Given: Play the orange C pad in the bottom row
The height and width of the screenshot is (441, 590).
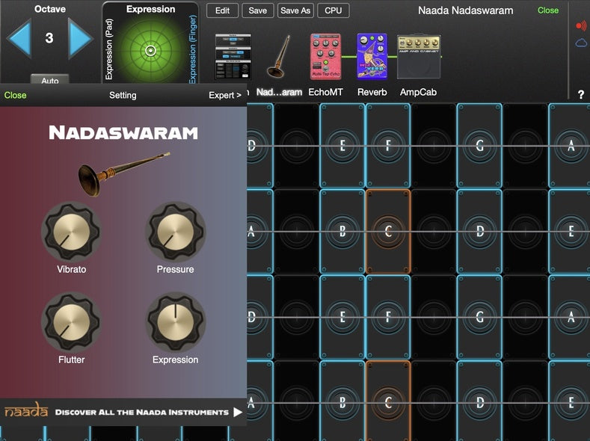Looking at the screenshot, I should (388, 401).
